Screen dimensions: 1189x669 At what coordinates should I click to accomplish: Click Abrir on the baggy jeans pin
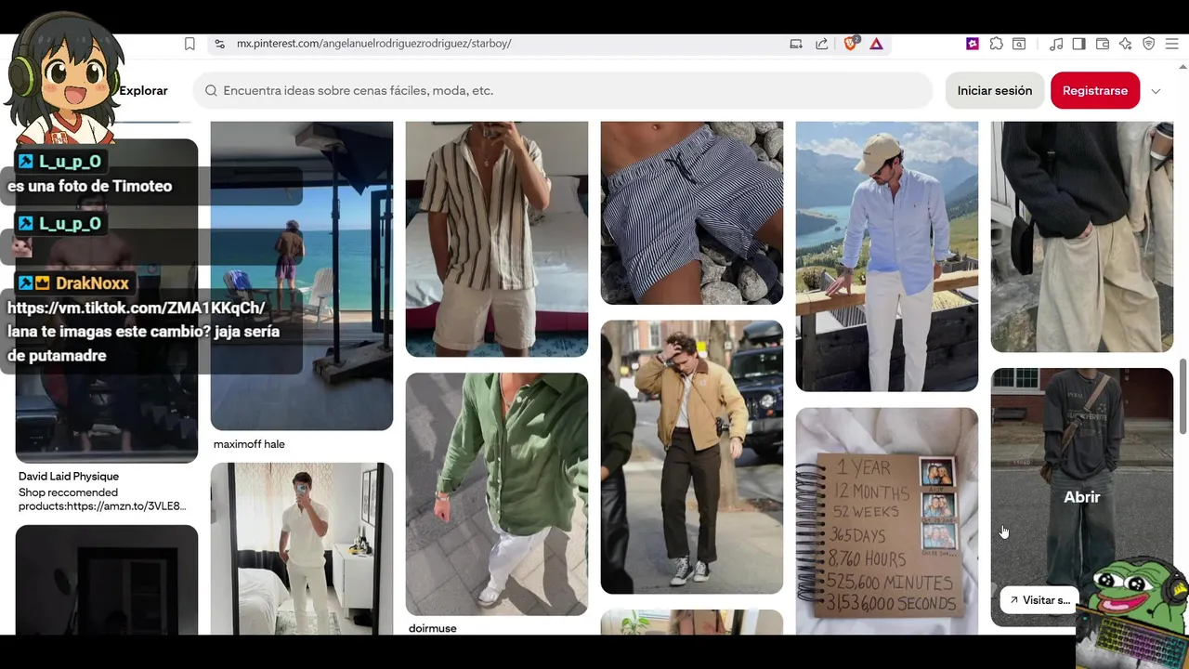tap(1082, 497)
